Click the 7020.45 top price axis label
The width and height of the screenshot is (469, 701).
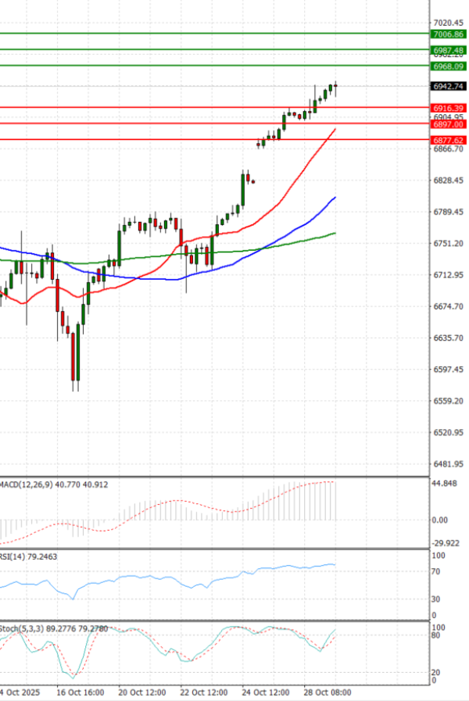[x=448, y=23]
